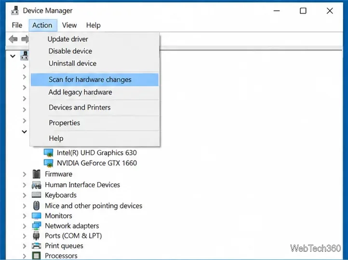This screenshot has width=348, height=260.
Task: Expand Ports (COM & LPT) category
Action: click(x=25, y=236)
